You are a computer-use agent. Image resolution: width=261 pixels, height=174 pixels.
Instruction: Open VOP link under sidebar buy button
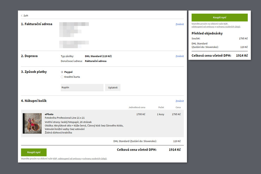(225, 24)
